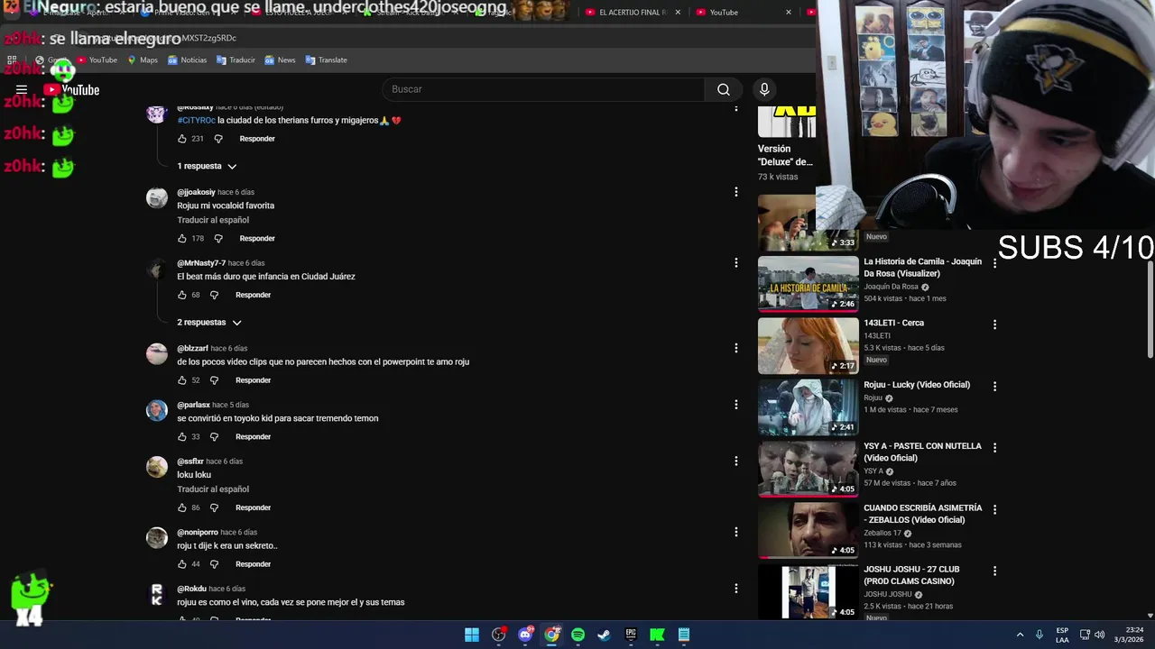
Task: Open the @noniporro profile avatar
Action: tap(157, 538)
